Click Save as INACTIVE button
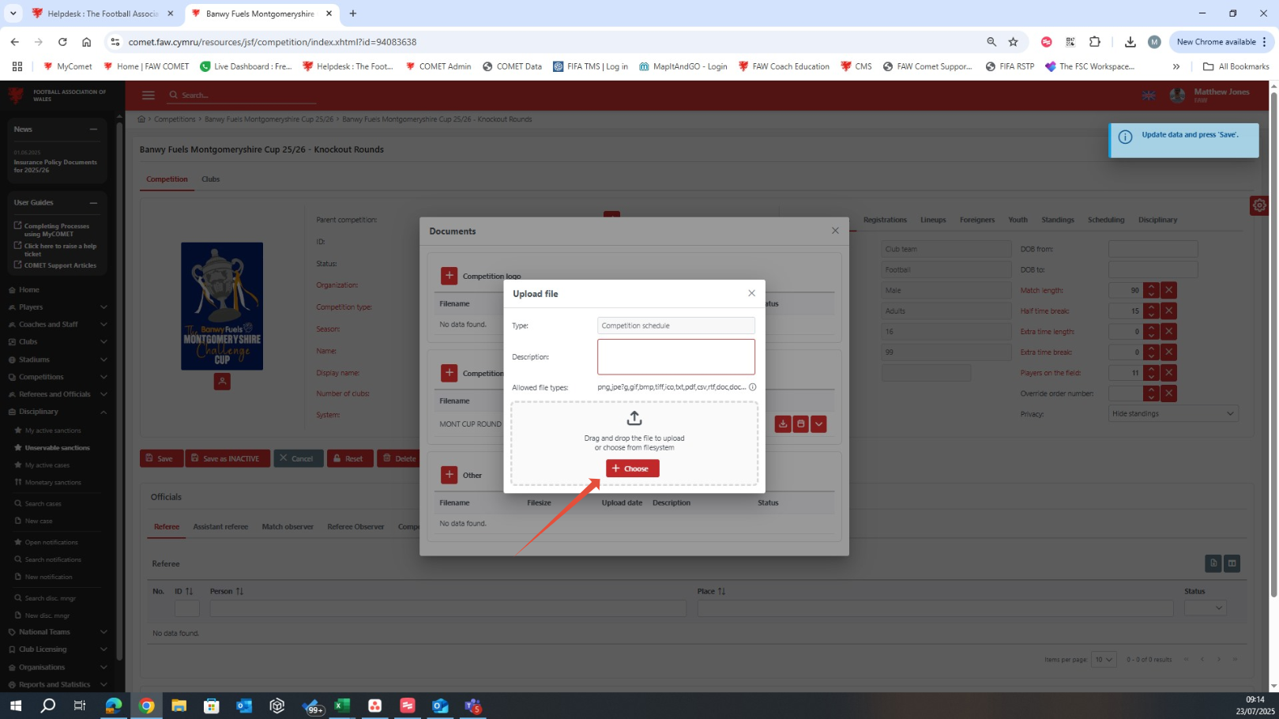 coord(228,458)
